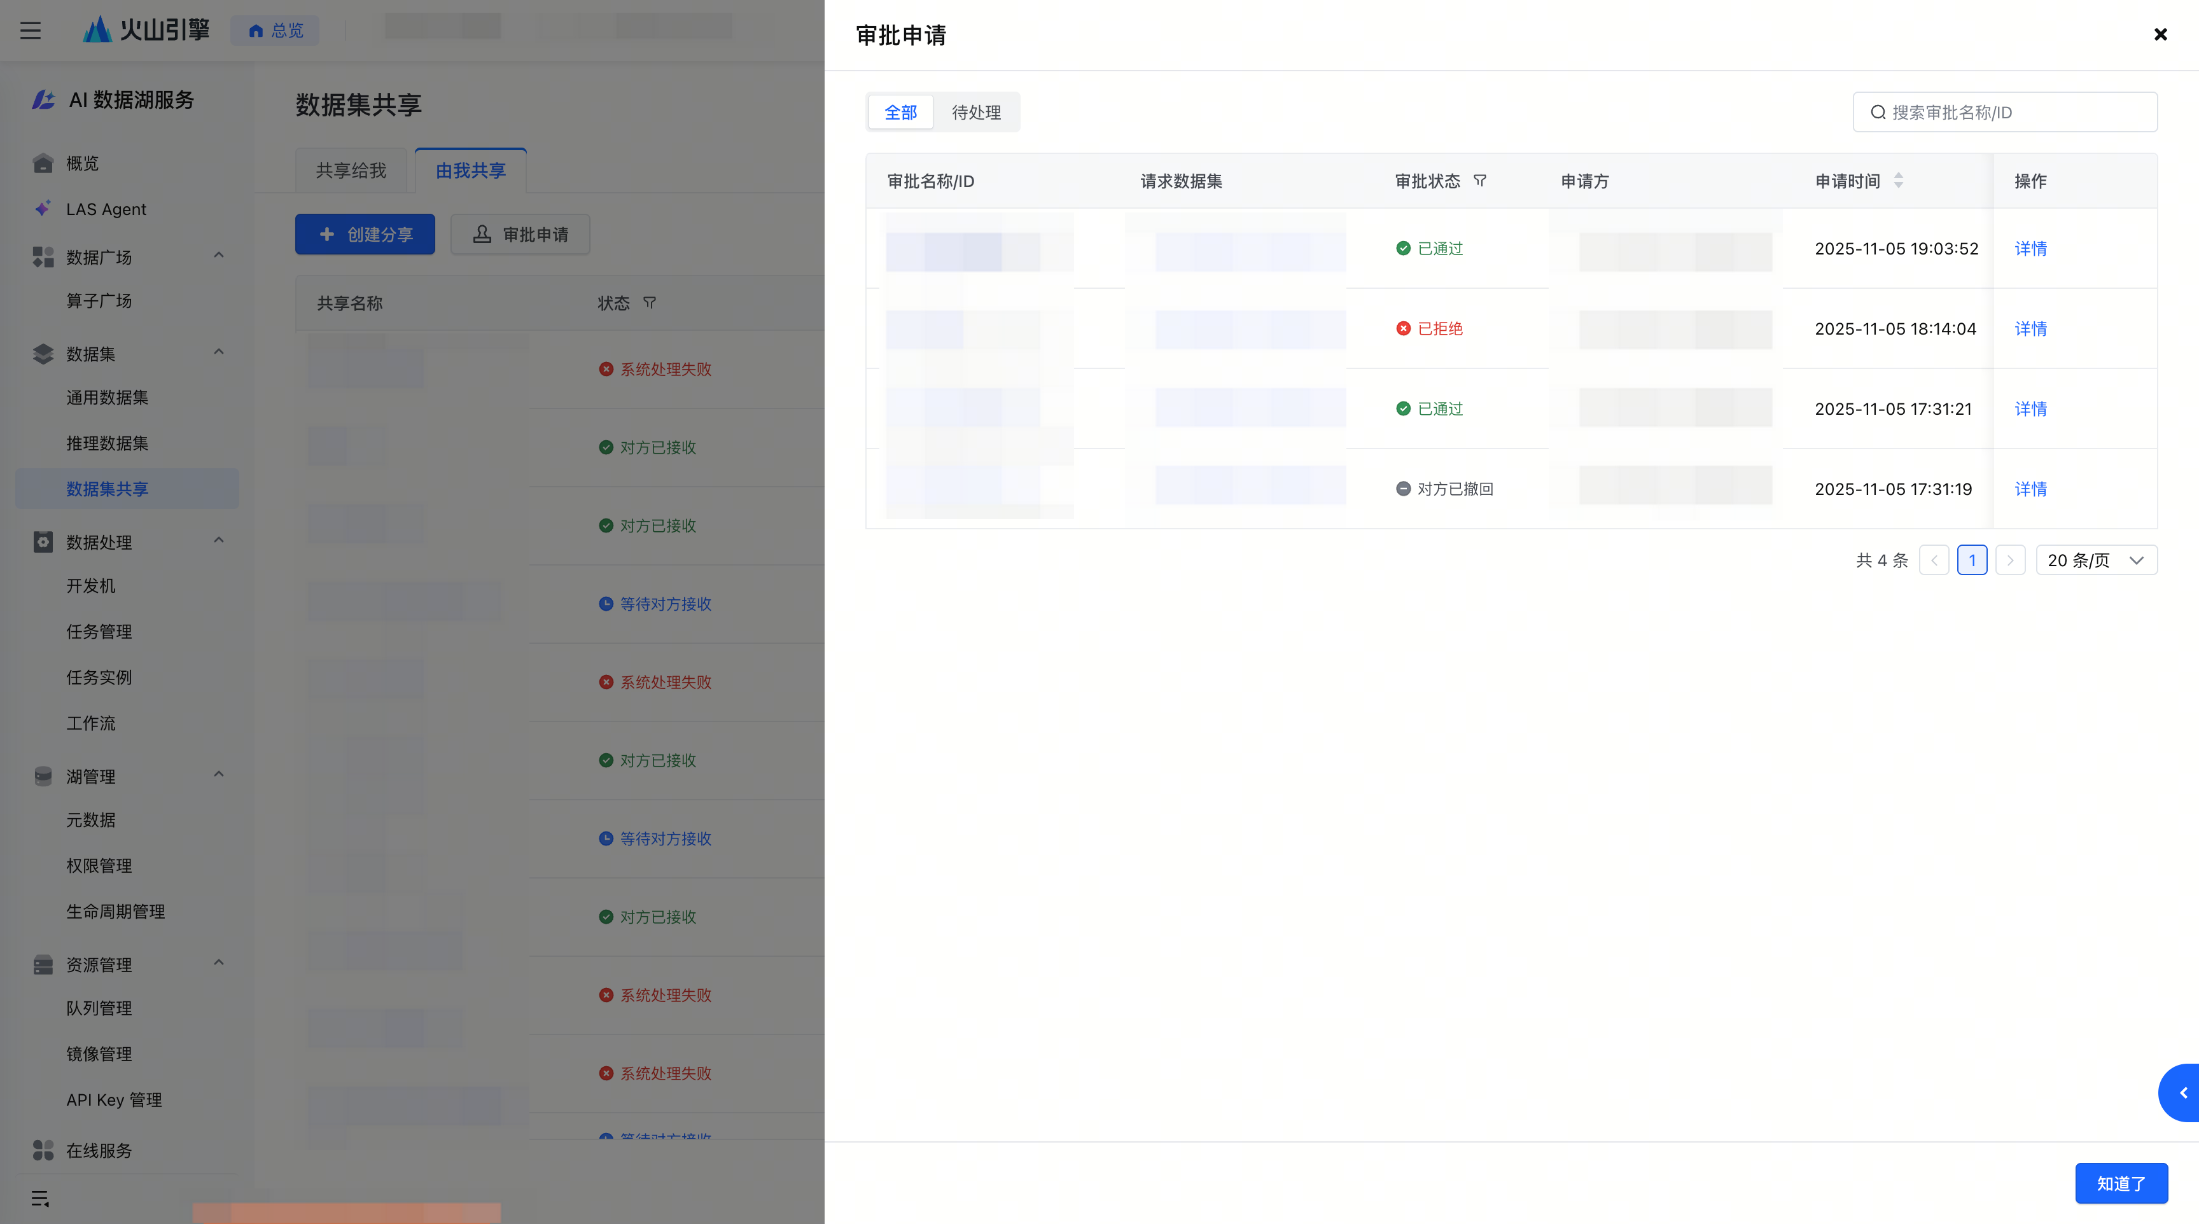Click the 申请时间 sort arrows
The height and width of the screenshot is (1224, 2199).
point(1899,181)
